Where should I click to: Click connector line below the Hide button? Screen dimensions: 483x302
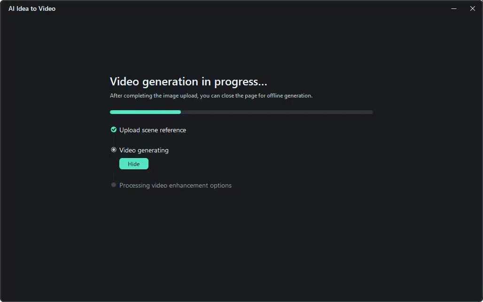pos(114,177)
